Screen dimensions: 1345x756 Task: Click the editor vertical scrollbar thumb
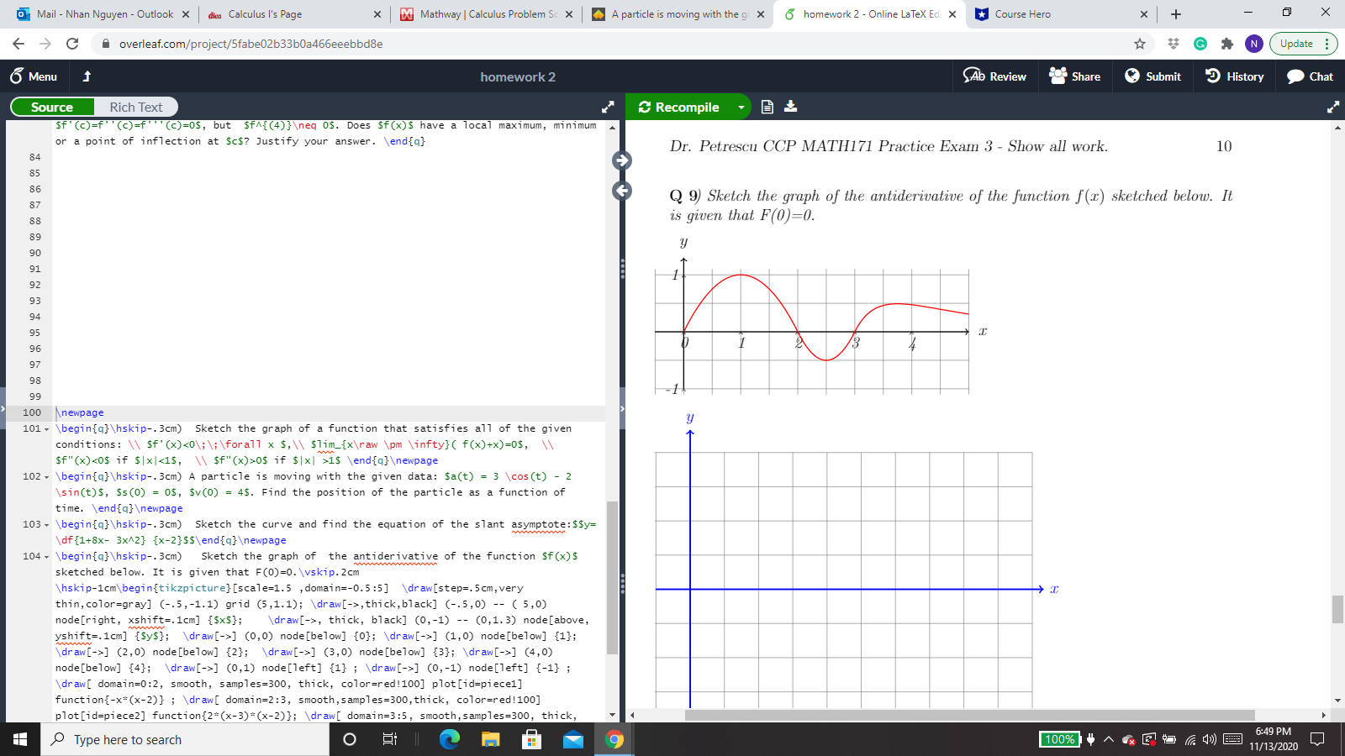612,578
